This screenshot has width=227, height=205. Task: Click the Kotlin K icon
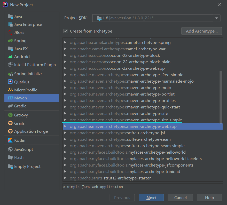[10, 140]
